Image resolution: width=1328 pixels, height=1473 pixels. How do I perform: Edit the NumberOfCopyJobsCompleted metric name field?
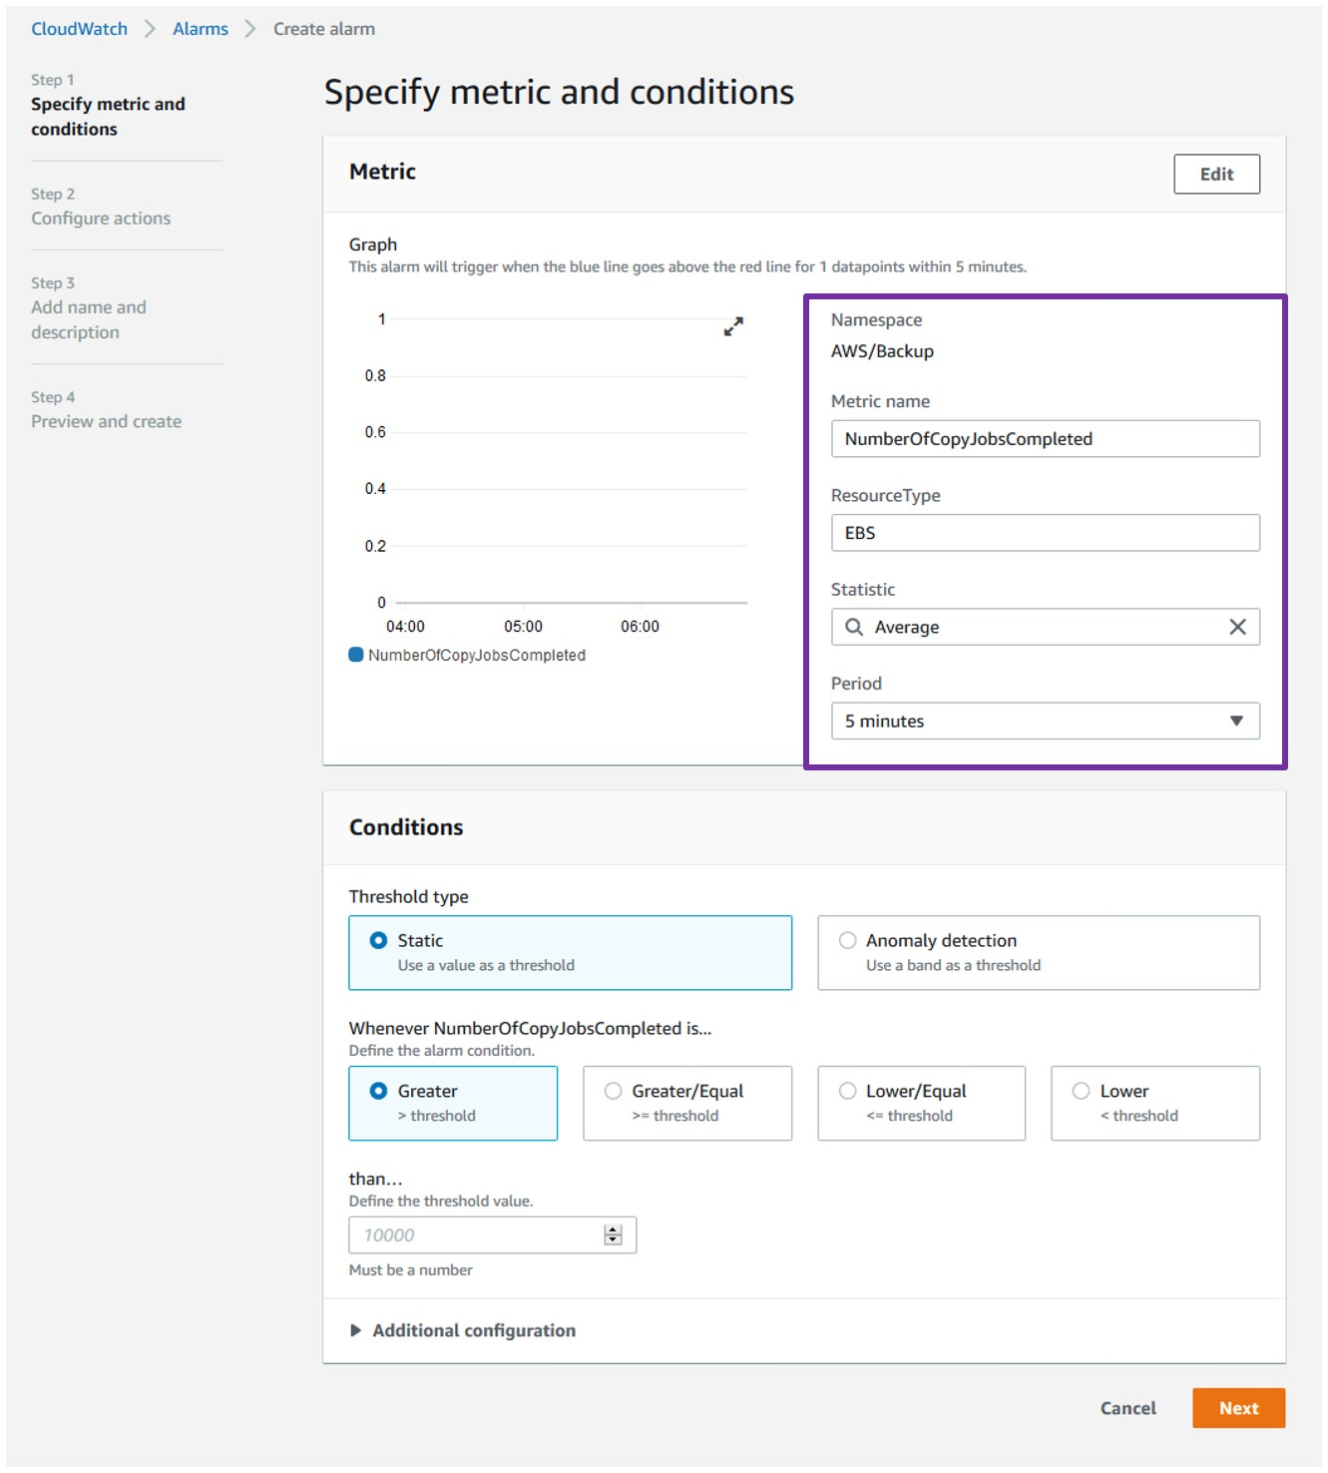(1045, 438)
